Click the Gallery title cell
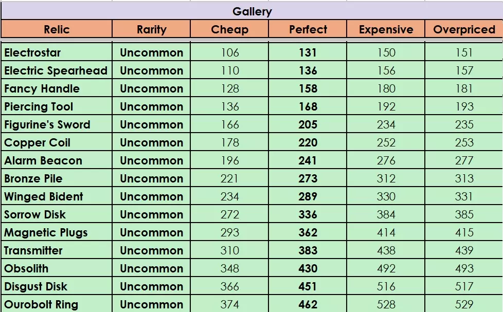Viewport: 503px width, 312px height. coord(251,11)
